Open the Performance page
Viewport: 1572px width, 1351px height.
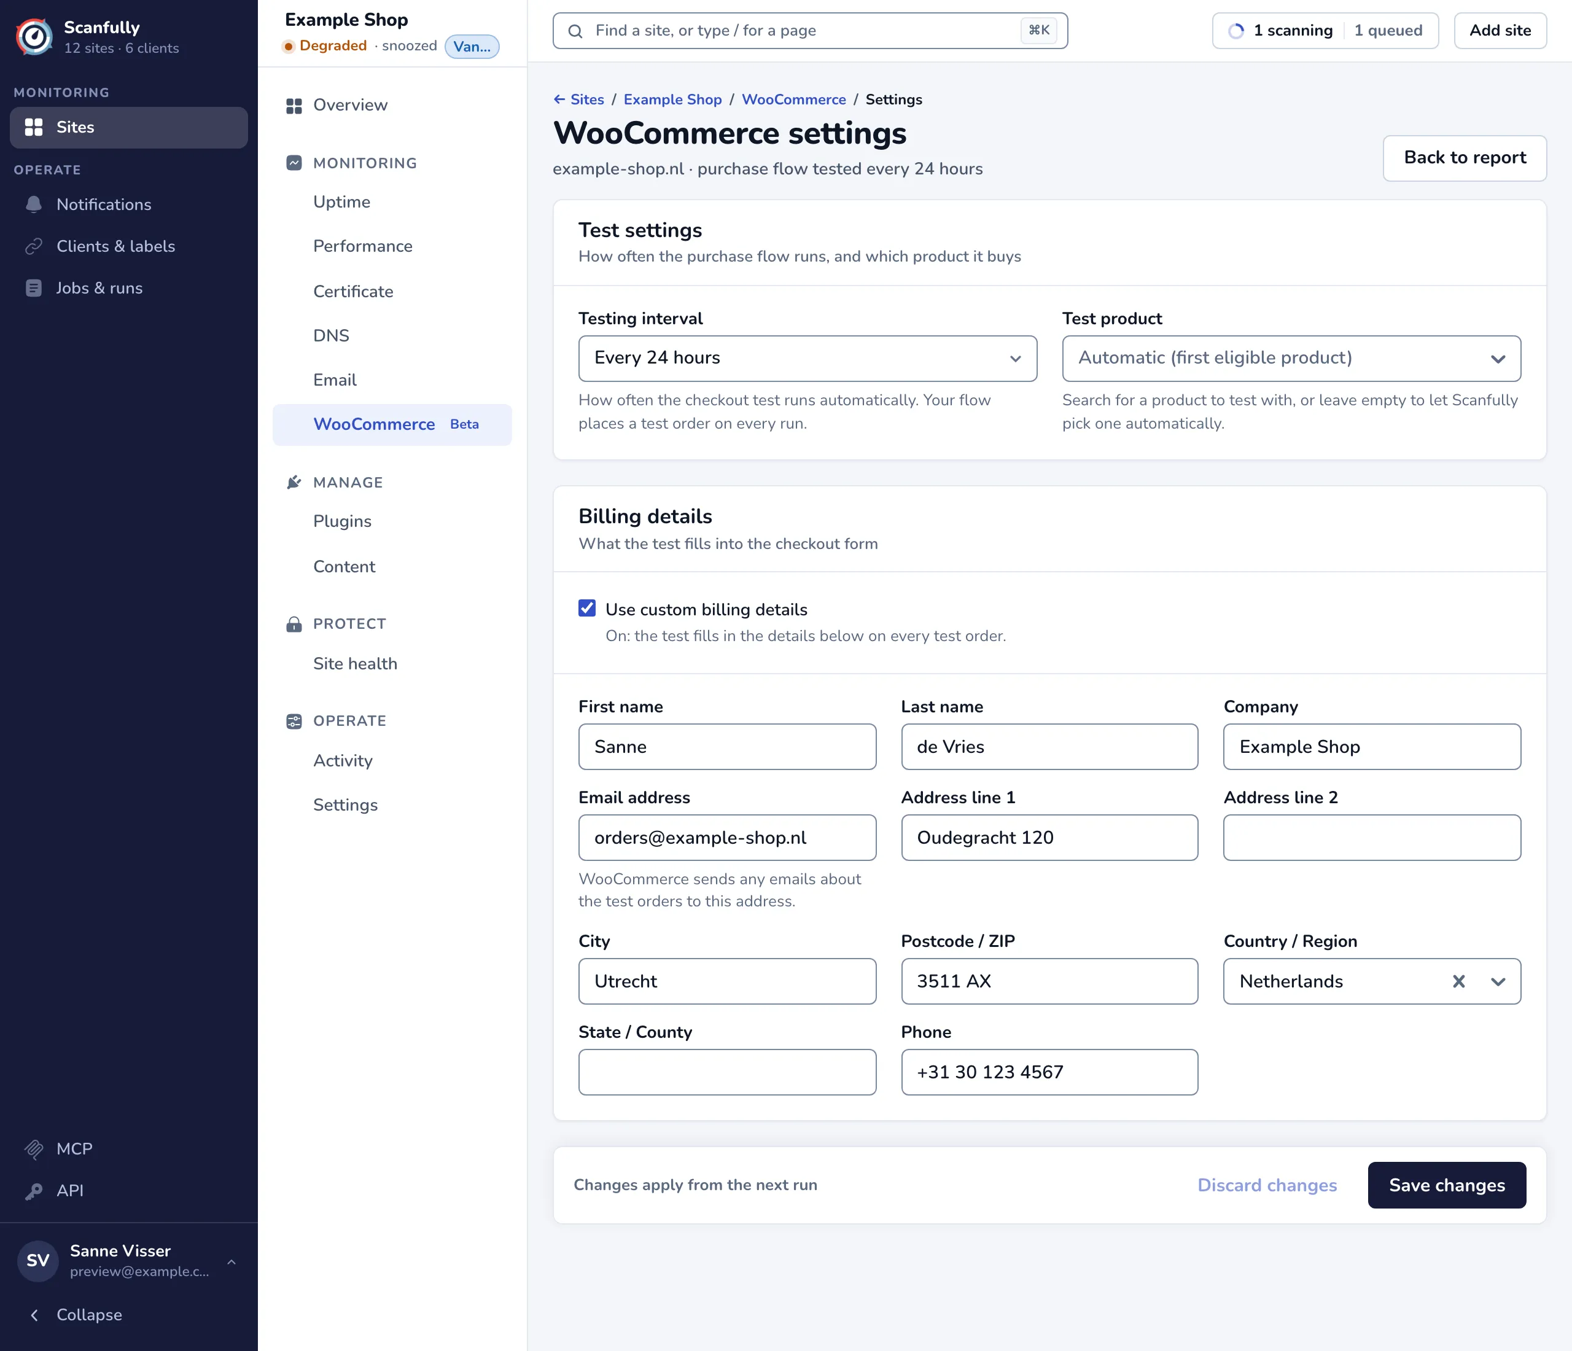pos(363,246)
